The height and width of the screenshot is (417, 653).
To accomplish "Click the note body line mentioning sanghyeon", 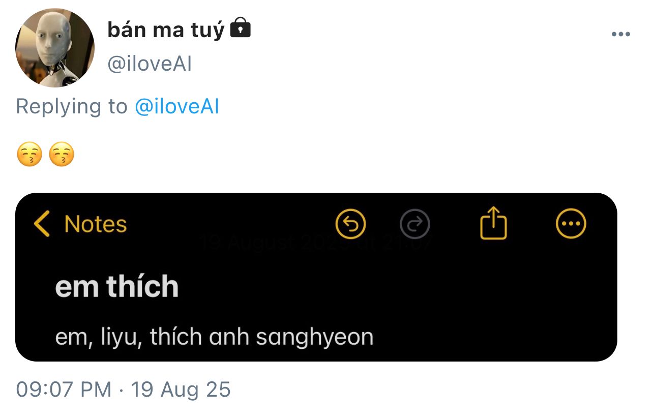I will pyautogui.click(x=214, y=337).
